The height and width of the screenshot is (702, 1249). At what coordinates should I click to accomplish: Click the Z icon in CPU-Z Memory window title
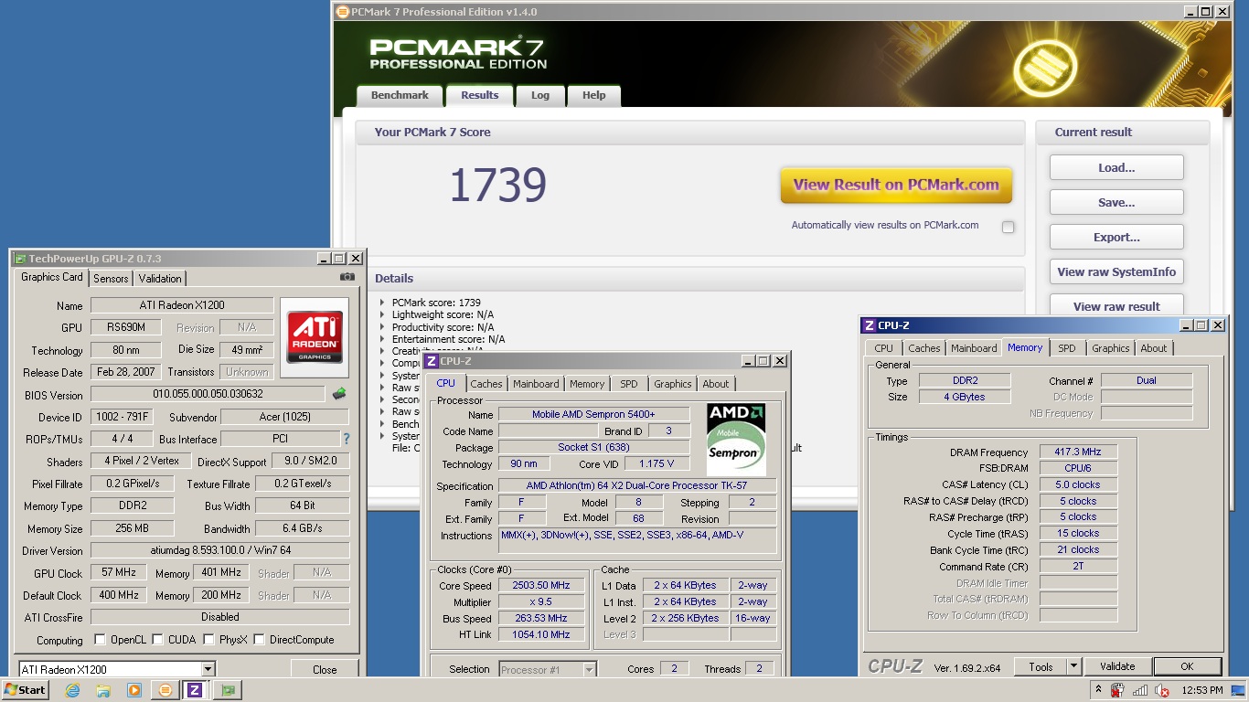click(x=870, y=325)
